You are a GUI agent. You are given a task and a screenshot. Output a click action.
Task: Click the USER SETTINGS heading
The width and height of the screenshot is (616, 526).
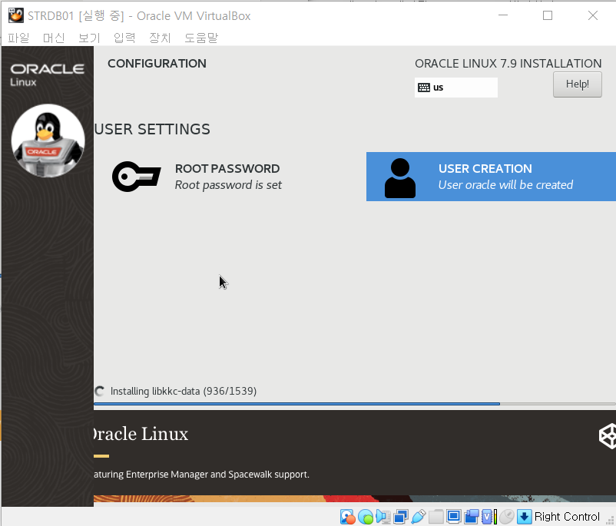point(152,129)
